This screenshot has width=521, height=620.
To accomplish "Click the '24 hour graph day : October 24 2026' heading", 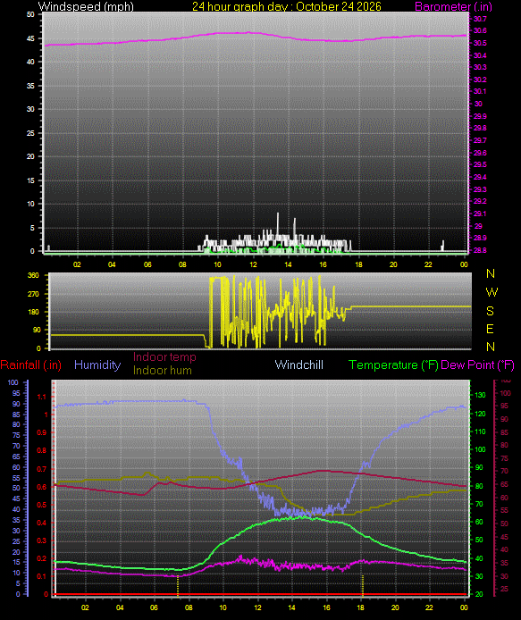I will pyautogui.click(x=287, y=6).
